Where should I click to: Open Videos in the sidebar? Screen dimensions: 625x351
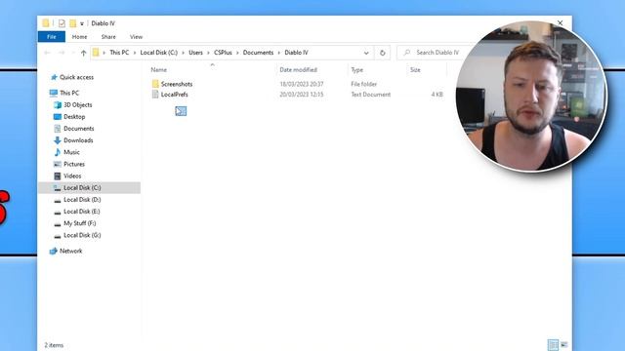point(72,175)
